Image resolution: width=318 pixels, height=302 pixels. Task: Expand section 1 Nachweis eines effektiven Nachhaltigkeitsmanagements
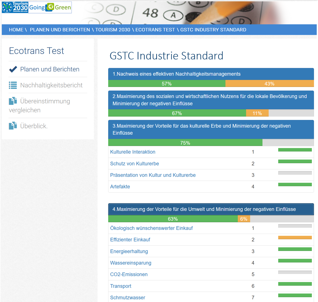tap(176, 74)
